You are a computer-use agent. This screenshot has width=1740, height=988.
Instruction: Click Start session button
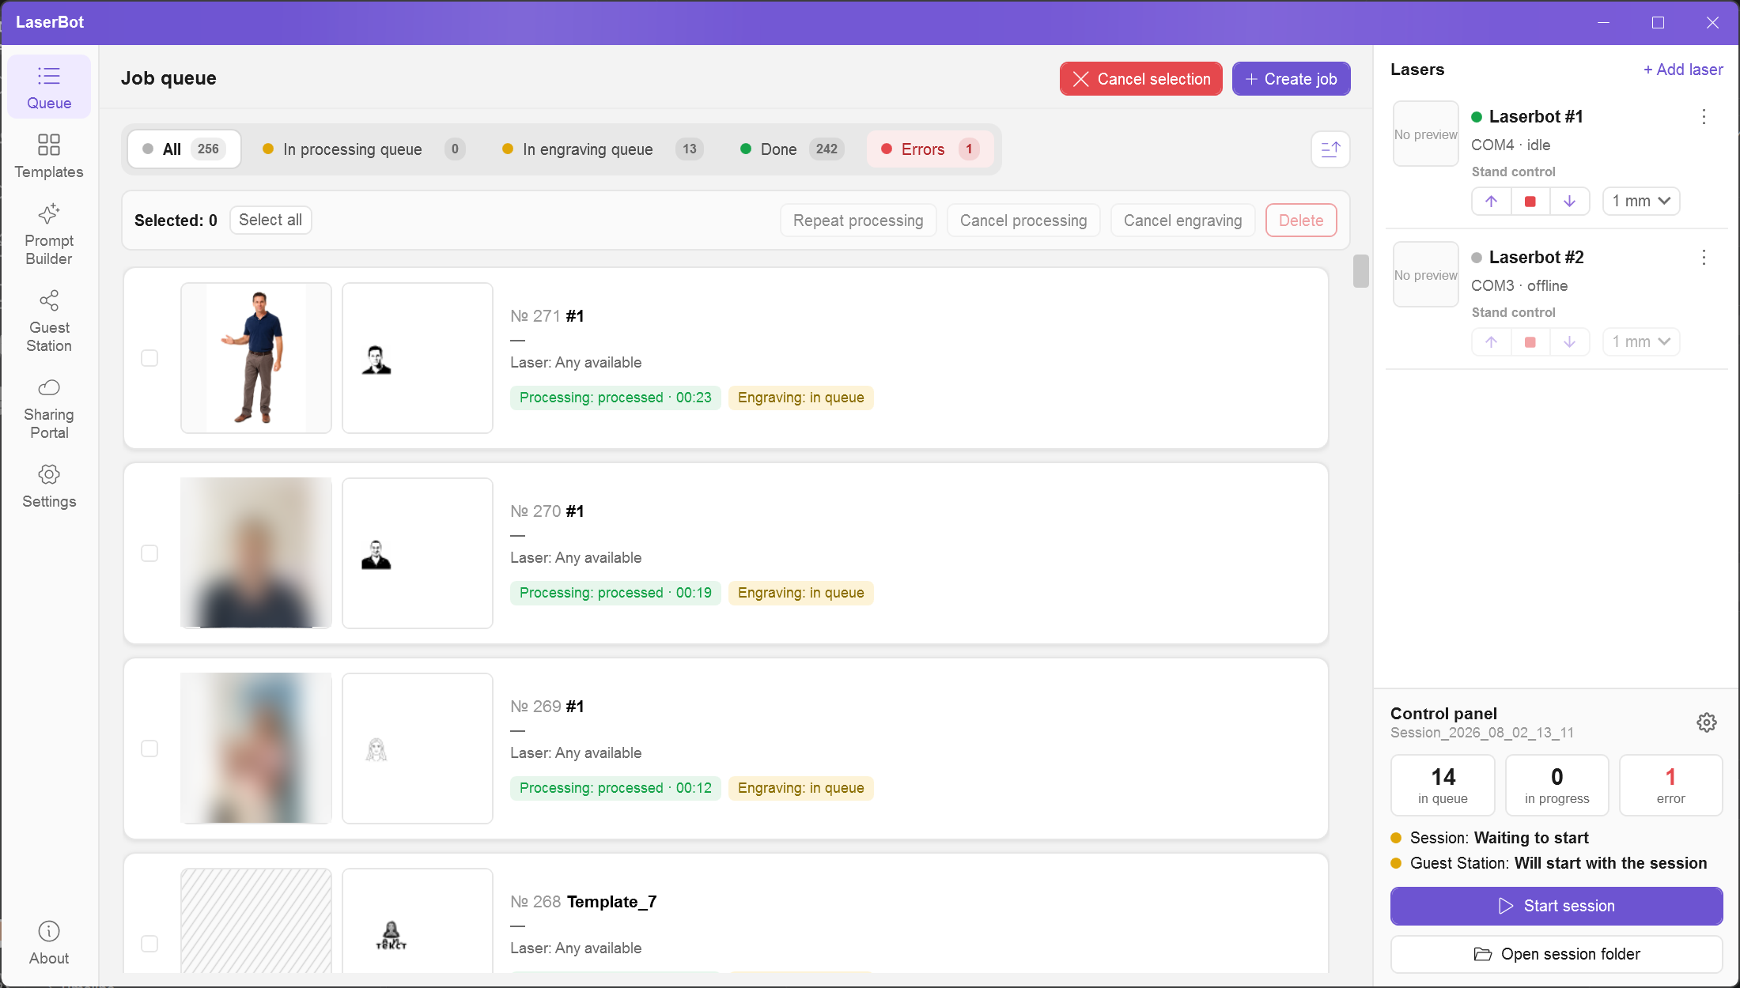pyautogui.click(x=1557, y=906)
